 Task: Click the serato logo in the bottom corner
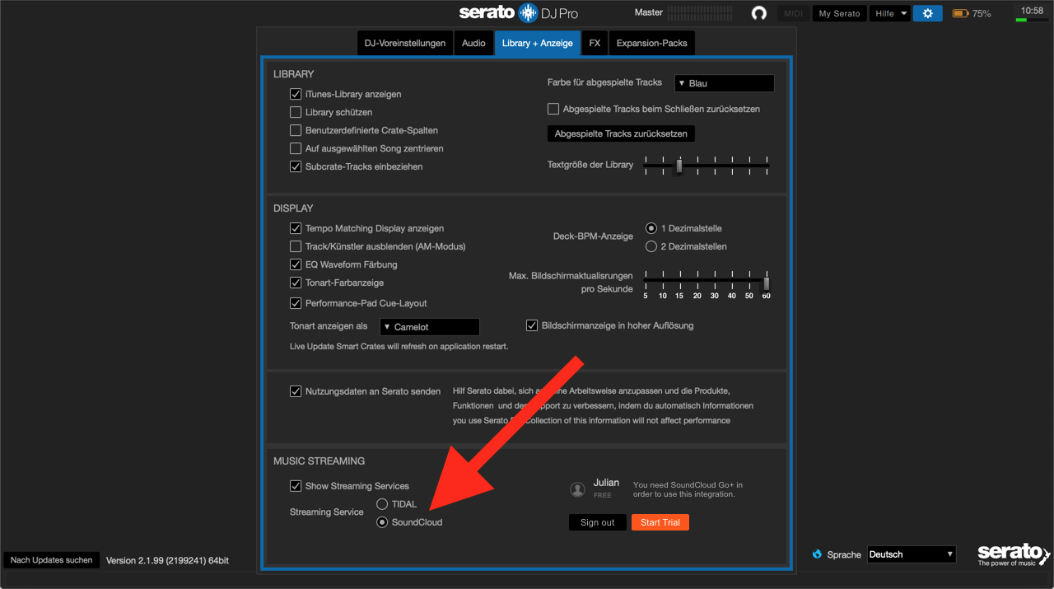point(1013,554)
